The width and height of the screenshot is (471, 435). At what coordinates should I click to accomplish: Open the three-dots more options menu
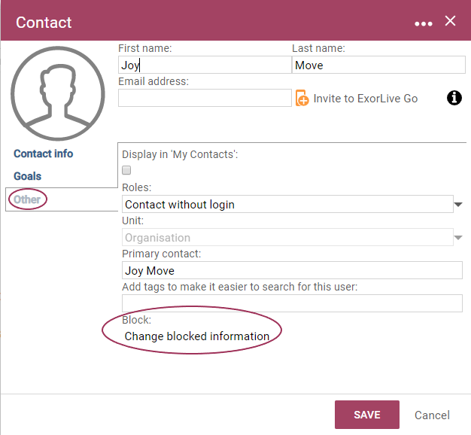click(x=424, y=24)
